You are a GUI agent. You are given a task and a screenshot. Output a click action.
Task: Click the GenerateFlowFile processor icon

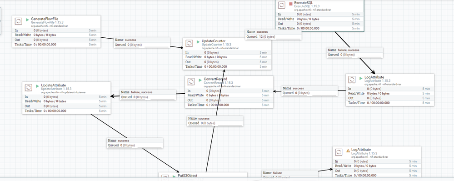18,21
